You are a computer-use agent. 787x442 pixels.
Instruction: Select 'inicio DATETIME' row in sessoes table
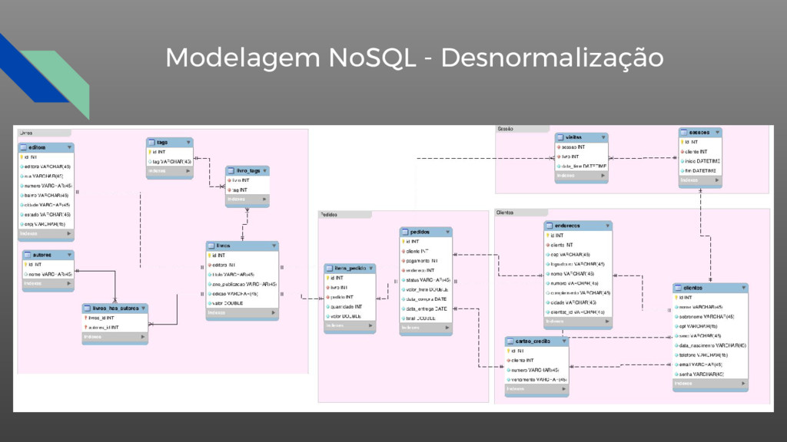click(x=700, y=161)
